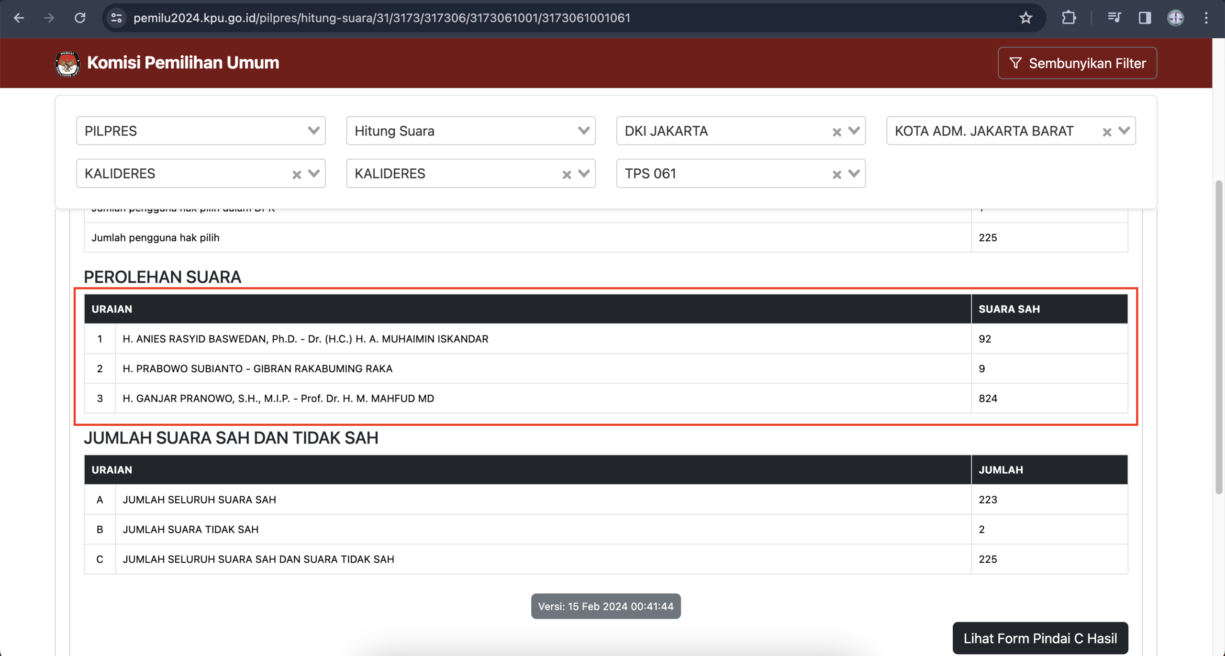Reload the page with refresh icon
This screenshot has height=656, width=1225.
pyautogui.click(x=80, y=18)
